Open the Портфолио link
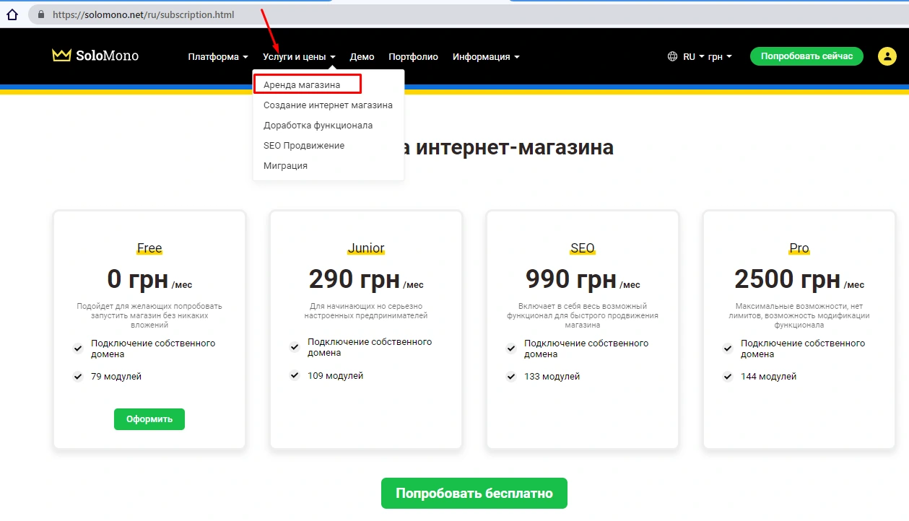The height and width of the screenshot is (521, 909). click(413, 57)
